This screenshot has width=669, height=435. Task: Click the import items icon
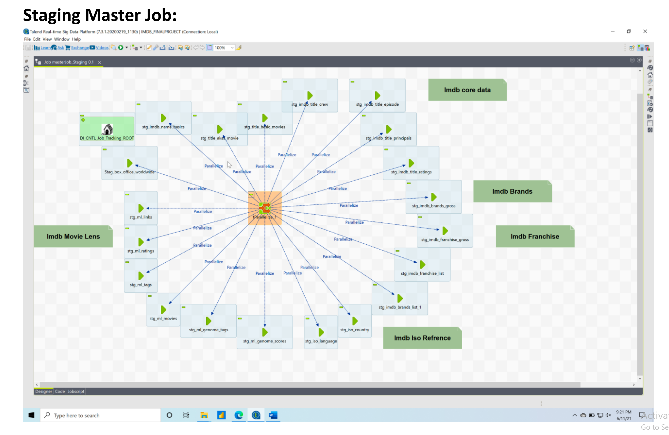coord(171,48)
